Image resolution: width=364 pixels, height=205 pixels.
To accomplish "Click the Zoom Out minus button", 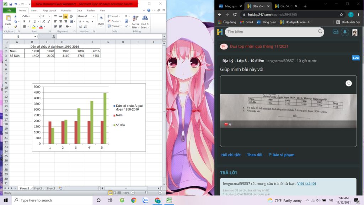I will pos(133,193).
